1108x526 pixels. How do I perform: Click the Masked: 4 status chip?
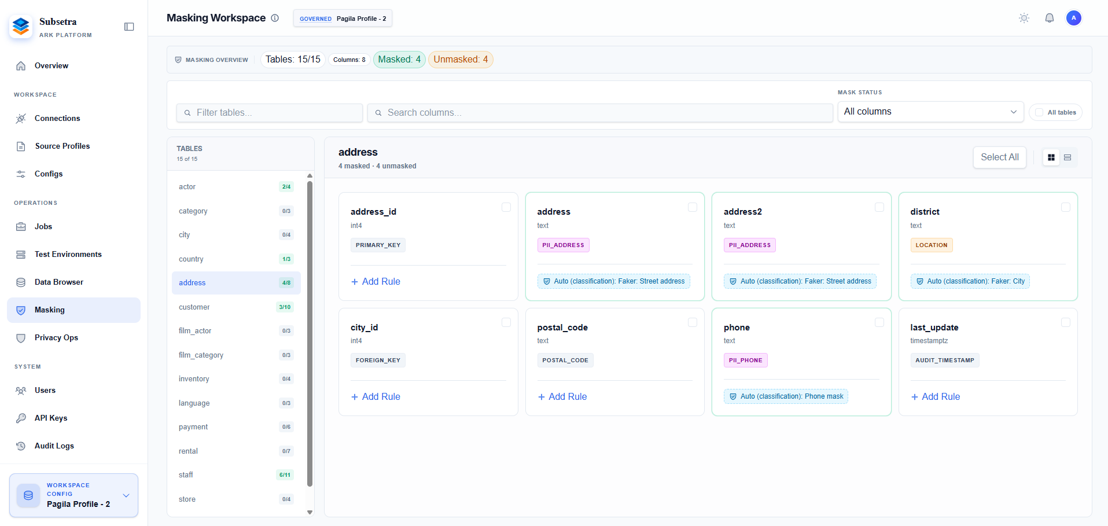click(399, 60)
